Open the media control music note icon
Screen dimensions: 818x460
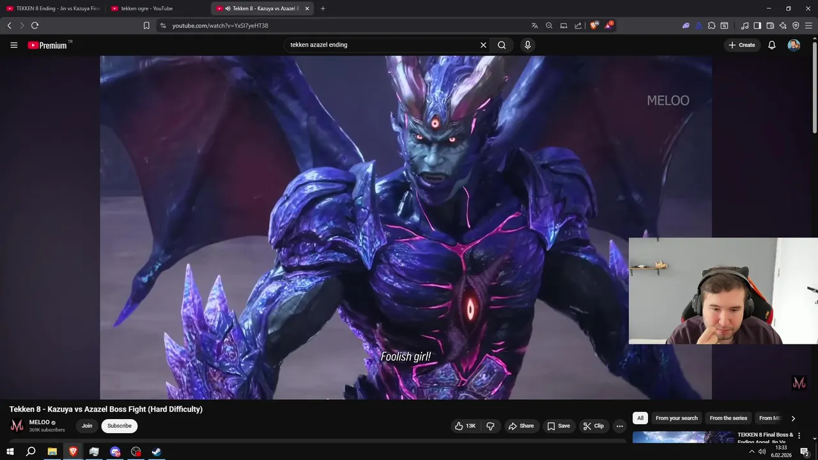point(745,26)
